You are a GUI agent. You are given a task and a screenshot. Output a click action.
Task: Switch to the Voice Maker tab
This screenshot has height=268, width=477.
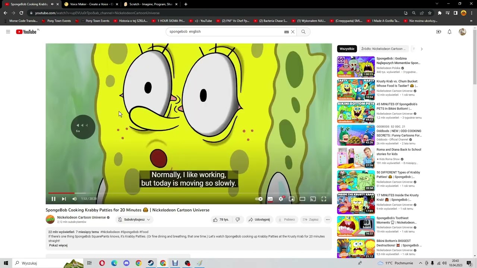91,4
